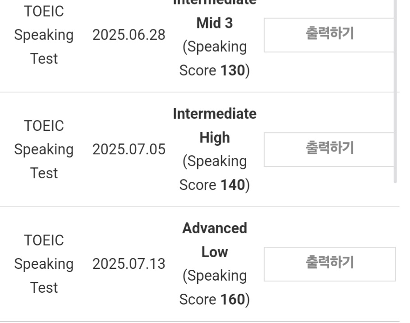Click 출력하기 button for the 2025.07.13 test
This screenshot has width=410, height=323.
[330, 264]
